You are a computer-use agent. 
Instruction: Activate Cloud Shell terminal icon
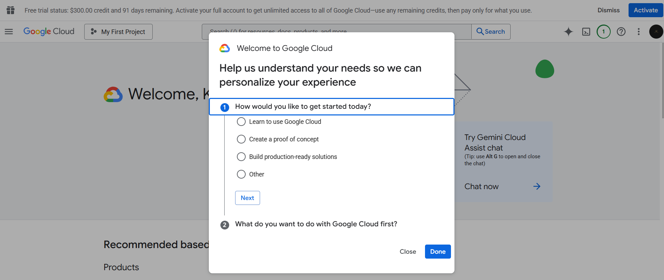586,32
